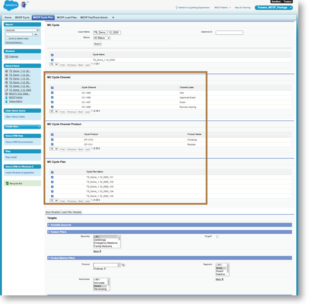
Task: Open the MCCP Admin user menu in the header
Action: (222, 8)
